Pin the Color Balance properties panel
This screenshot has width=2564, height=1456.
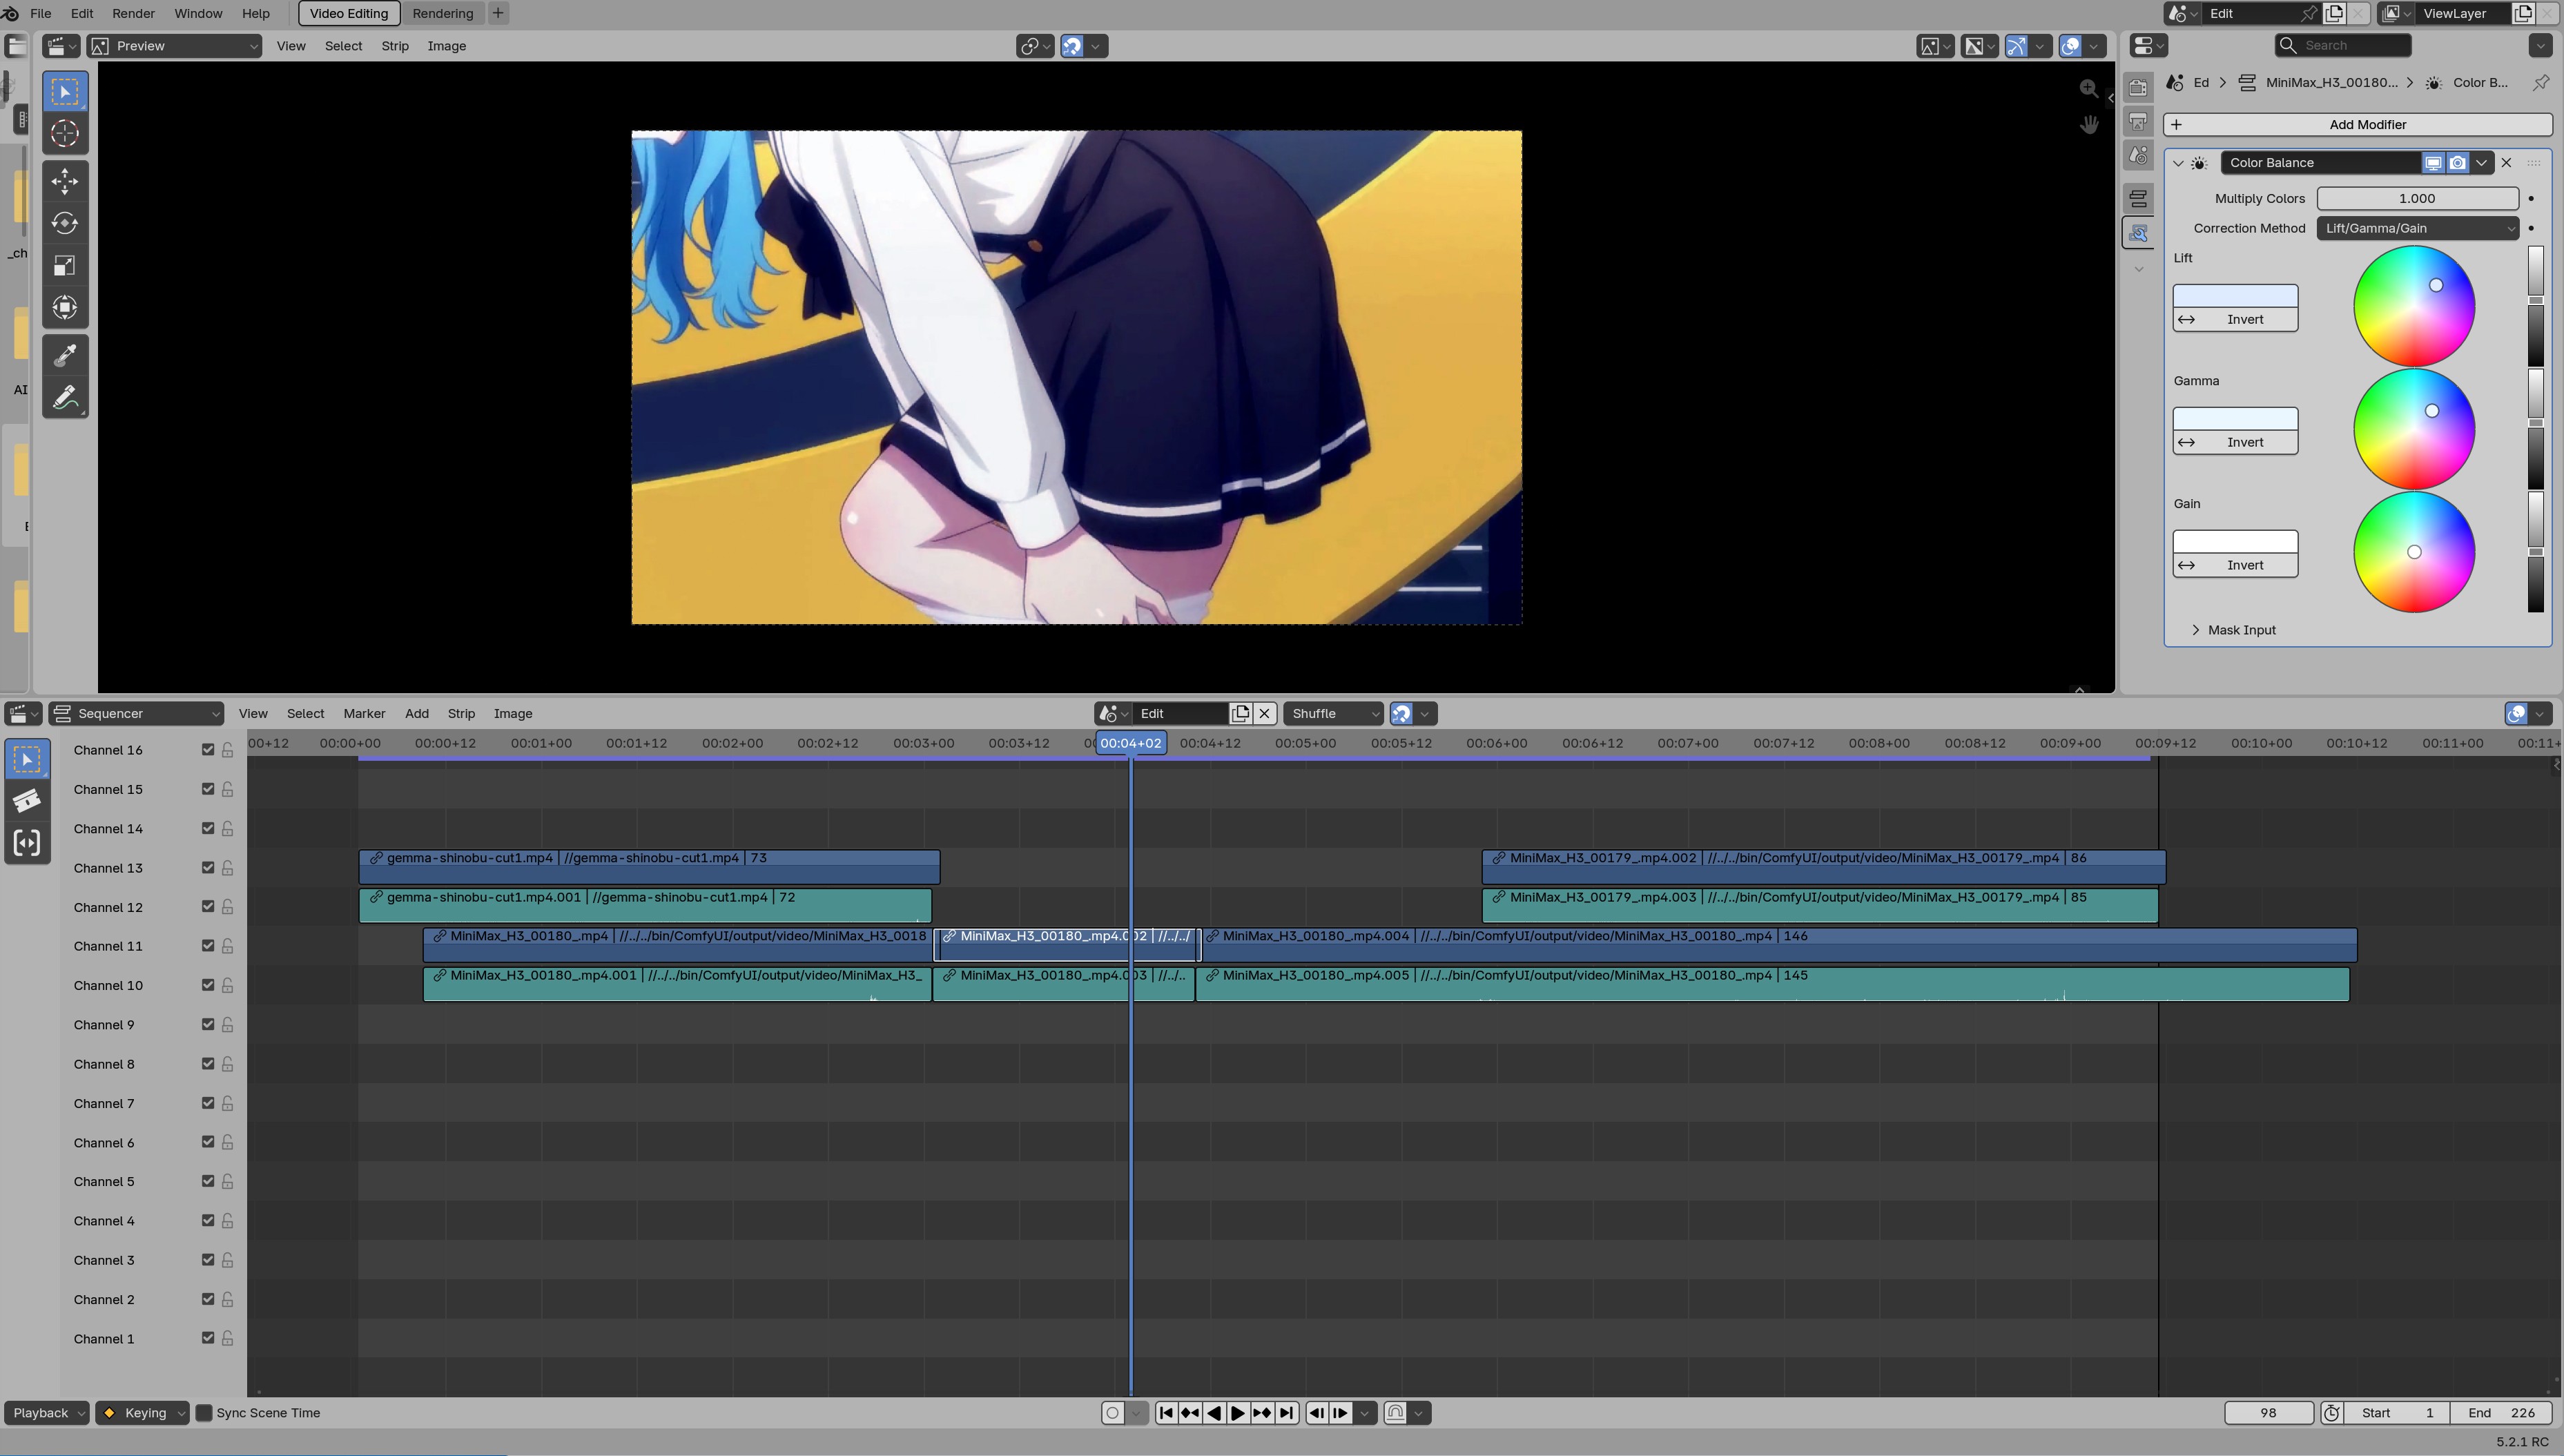coord(2541,83)
